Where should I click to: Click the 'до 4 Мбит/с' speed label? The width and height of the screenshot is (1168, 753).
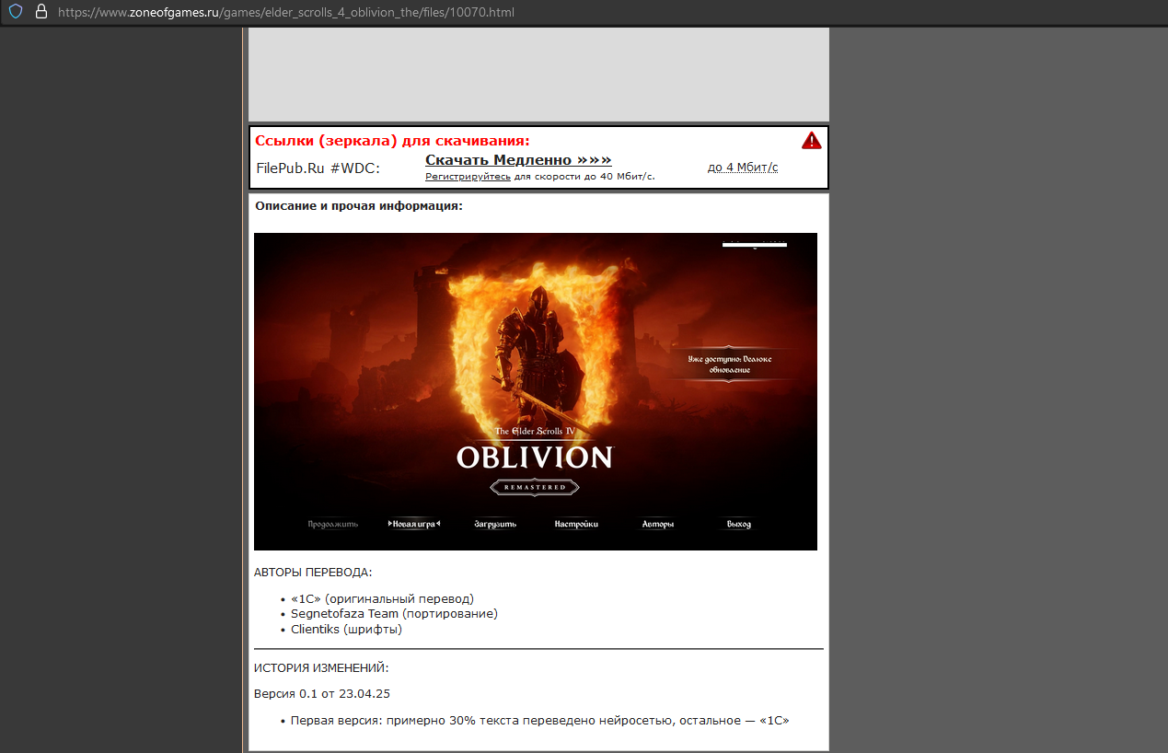click(x=743, y=168)
